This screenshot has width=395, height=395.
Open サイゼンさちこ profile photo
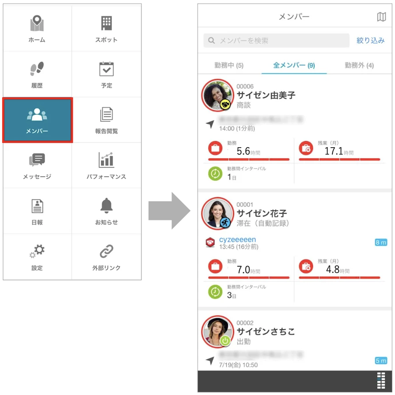218,332
